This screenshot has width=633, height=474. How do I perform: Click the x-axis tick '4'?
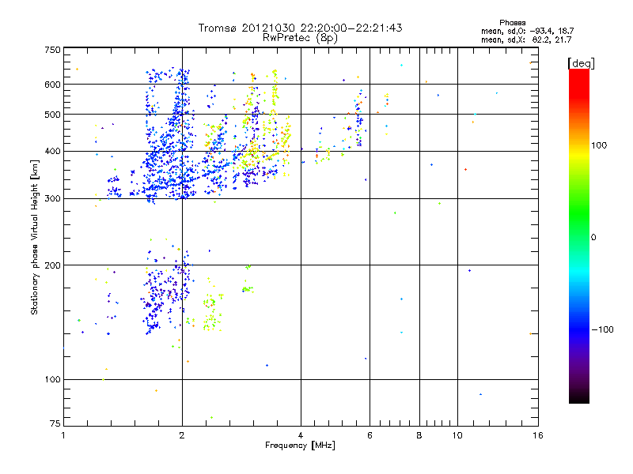301,435
